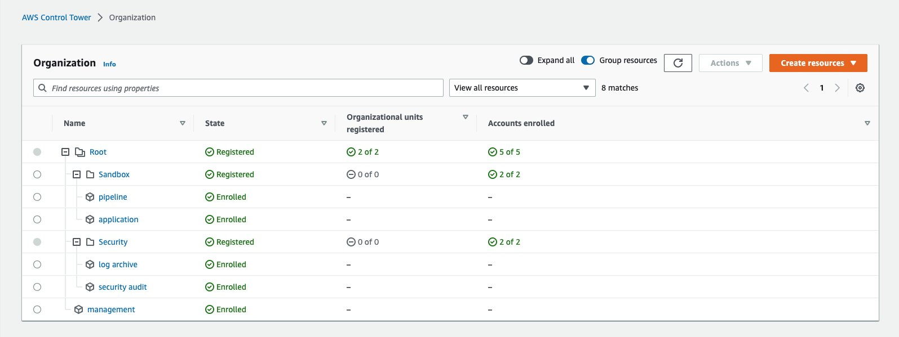Collapse the Security organizational unit

pos(77,242)
